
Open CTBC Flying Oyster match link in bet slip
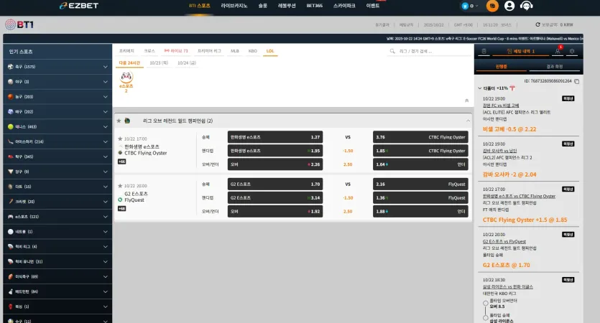(x=519, y=196)
